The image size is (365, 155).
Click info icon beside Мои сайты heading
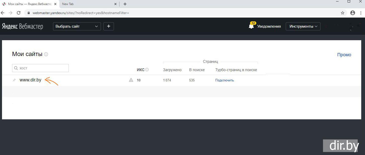tap(46, 54)
